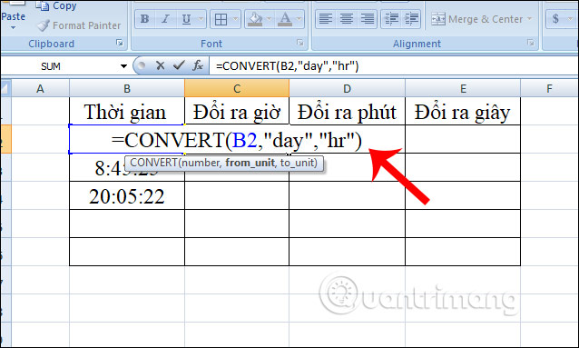Image resolution: width=579 pixels, height=348 pixels.
Task: Select the Format Painter tool
Action: [x=79, y=25]
